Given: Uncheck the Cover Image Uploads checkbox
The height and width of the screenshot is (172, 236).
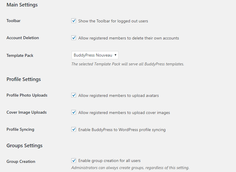Looking at the screenshot, I should click(x=74, y=112).
